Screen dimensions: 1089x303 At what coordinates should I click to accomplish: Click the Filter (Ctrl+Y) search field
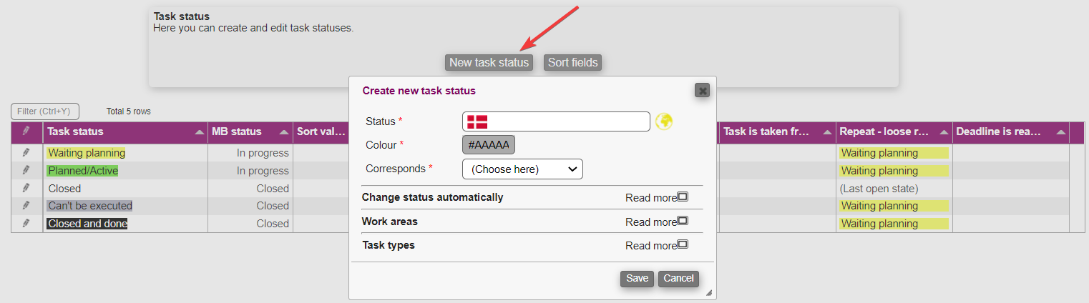(44, 111)
